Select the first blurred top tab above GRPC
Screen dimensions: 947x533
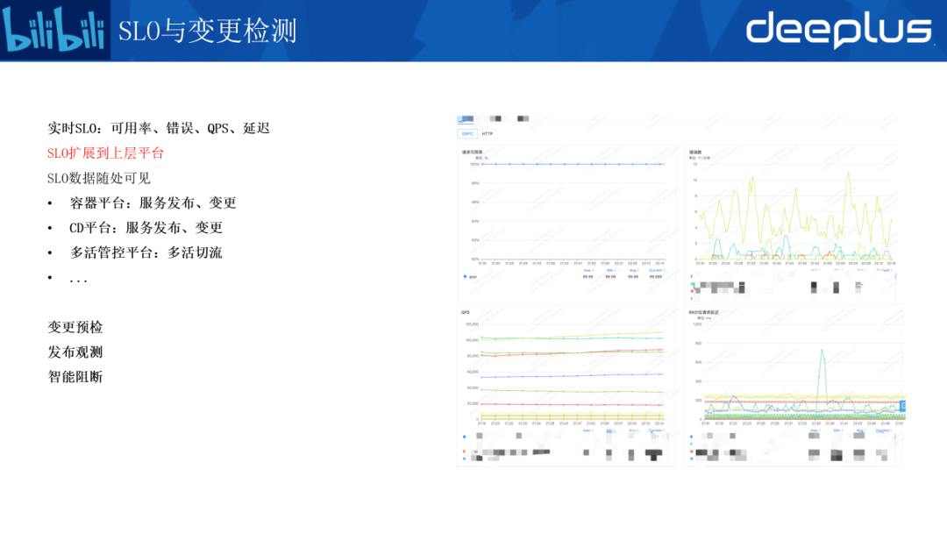tap(466, 118)
